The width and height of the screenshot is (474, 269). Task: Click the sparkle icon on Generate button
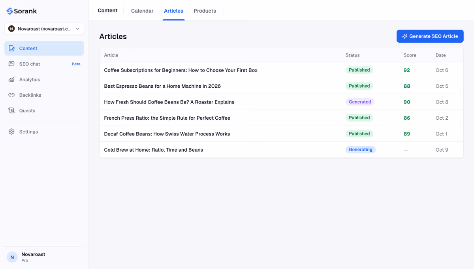pos(404,36)
